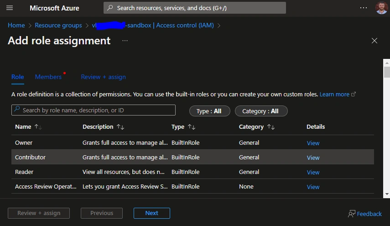The height and width of the screenshot is (226, 390).
Task: Sort roles by Category column arrows
Action: 271,126
